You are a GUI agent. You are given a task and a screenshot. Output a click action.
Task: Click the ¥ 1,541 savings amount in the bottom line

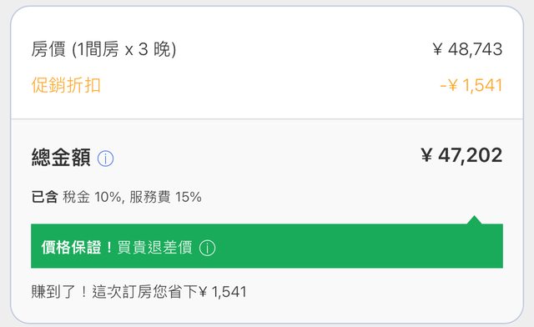223,292
